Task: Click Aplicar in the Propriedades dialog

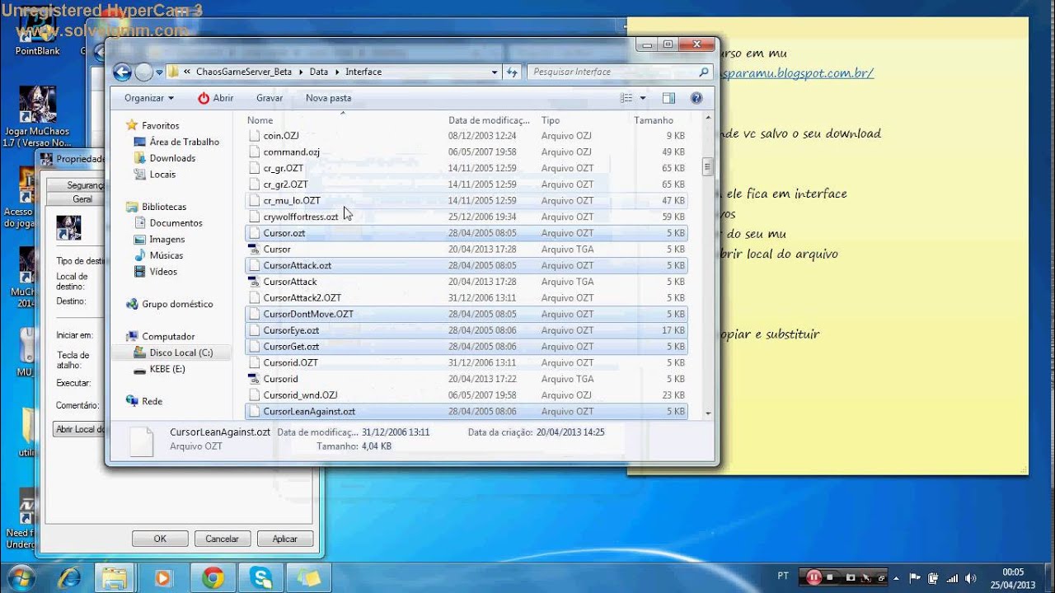Action: point(284,539)
